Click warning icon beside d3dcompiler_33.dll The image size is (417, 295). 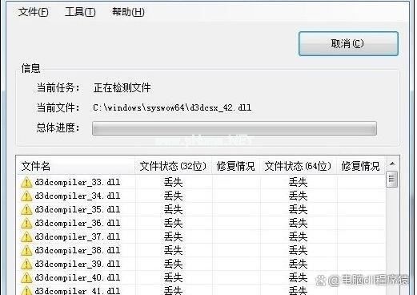[x=26, y=183]
